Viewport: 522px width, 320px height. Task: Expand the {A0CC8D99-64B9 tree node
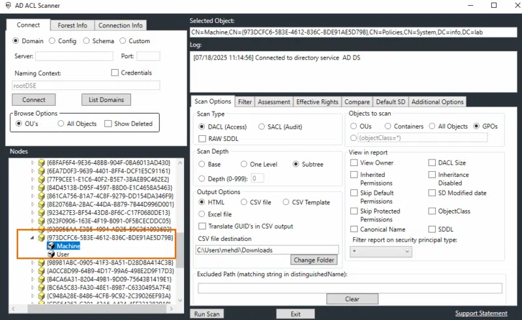click(33, 271)
